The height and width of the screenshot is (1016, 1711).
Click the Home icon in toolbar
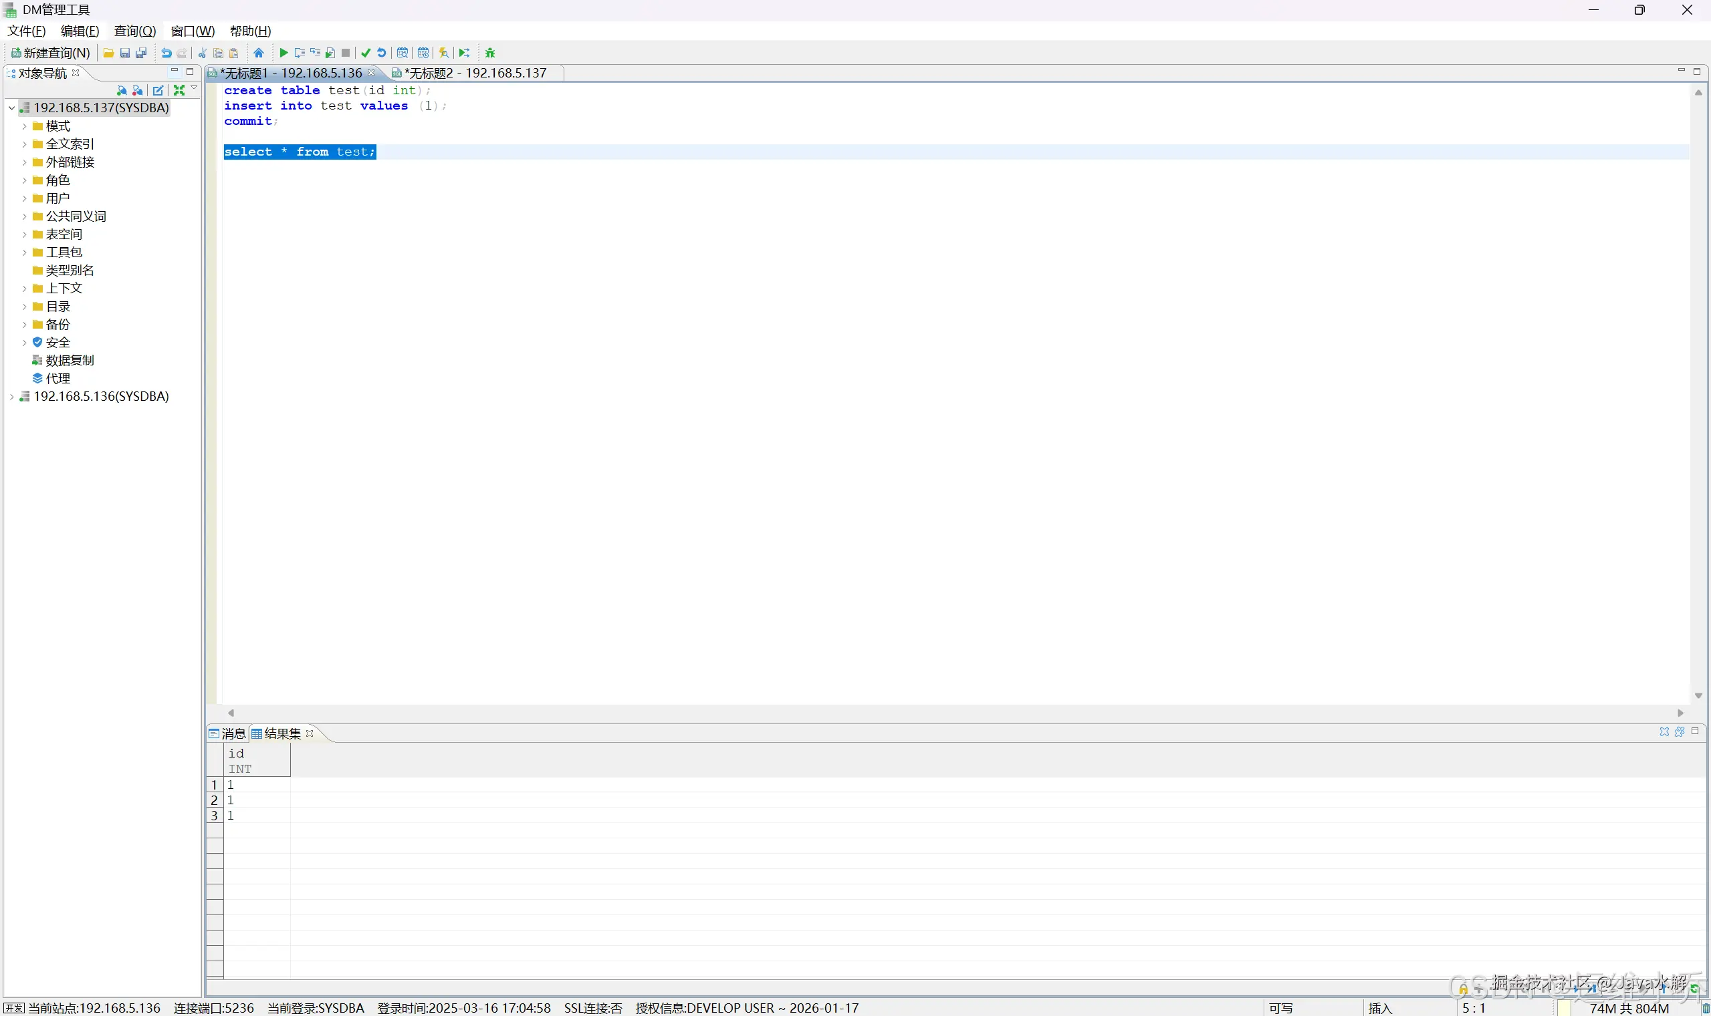pyautogui.click(x=258, y=53)
